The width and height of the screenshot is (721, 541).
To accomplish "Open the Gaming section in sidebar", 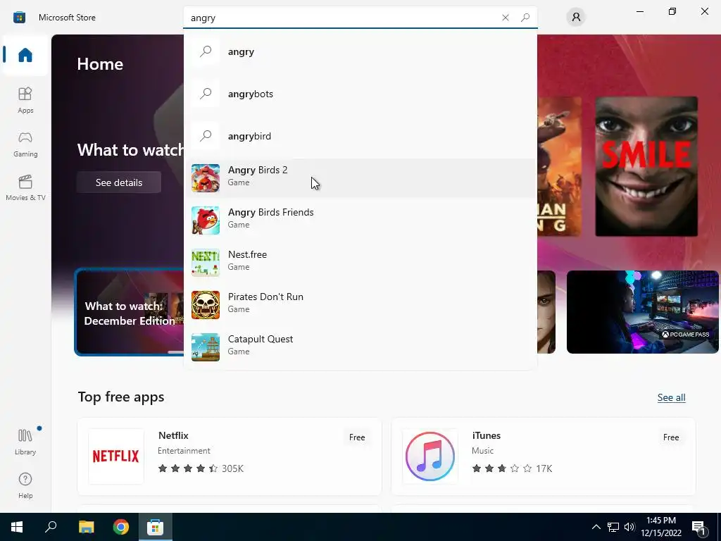I will coord(25,144).
